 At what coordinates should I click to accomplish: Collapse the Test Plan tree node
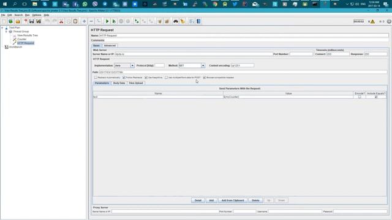[2, 28]
